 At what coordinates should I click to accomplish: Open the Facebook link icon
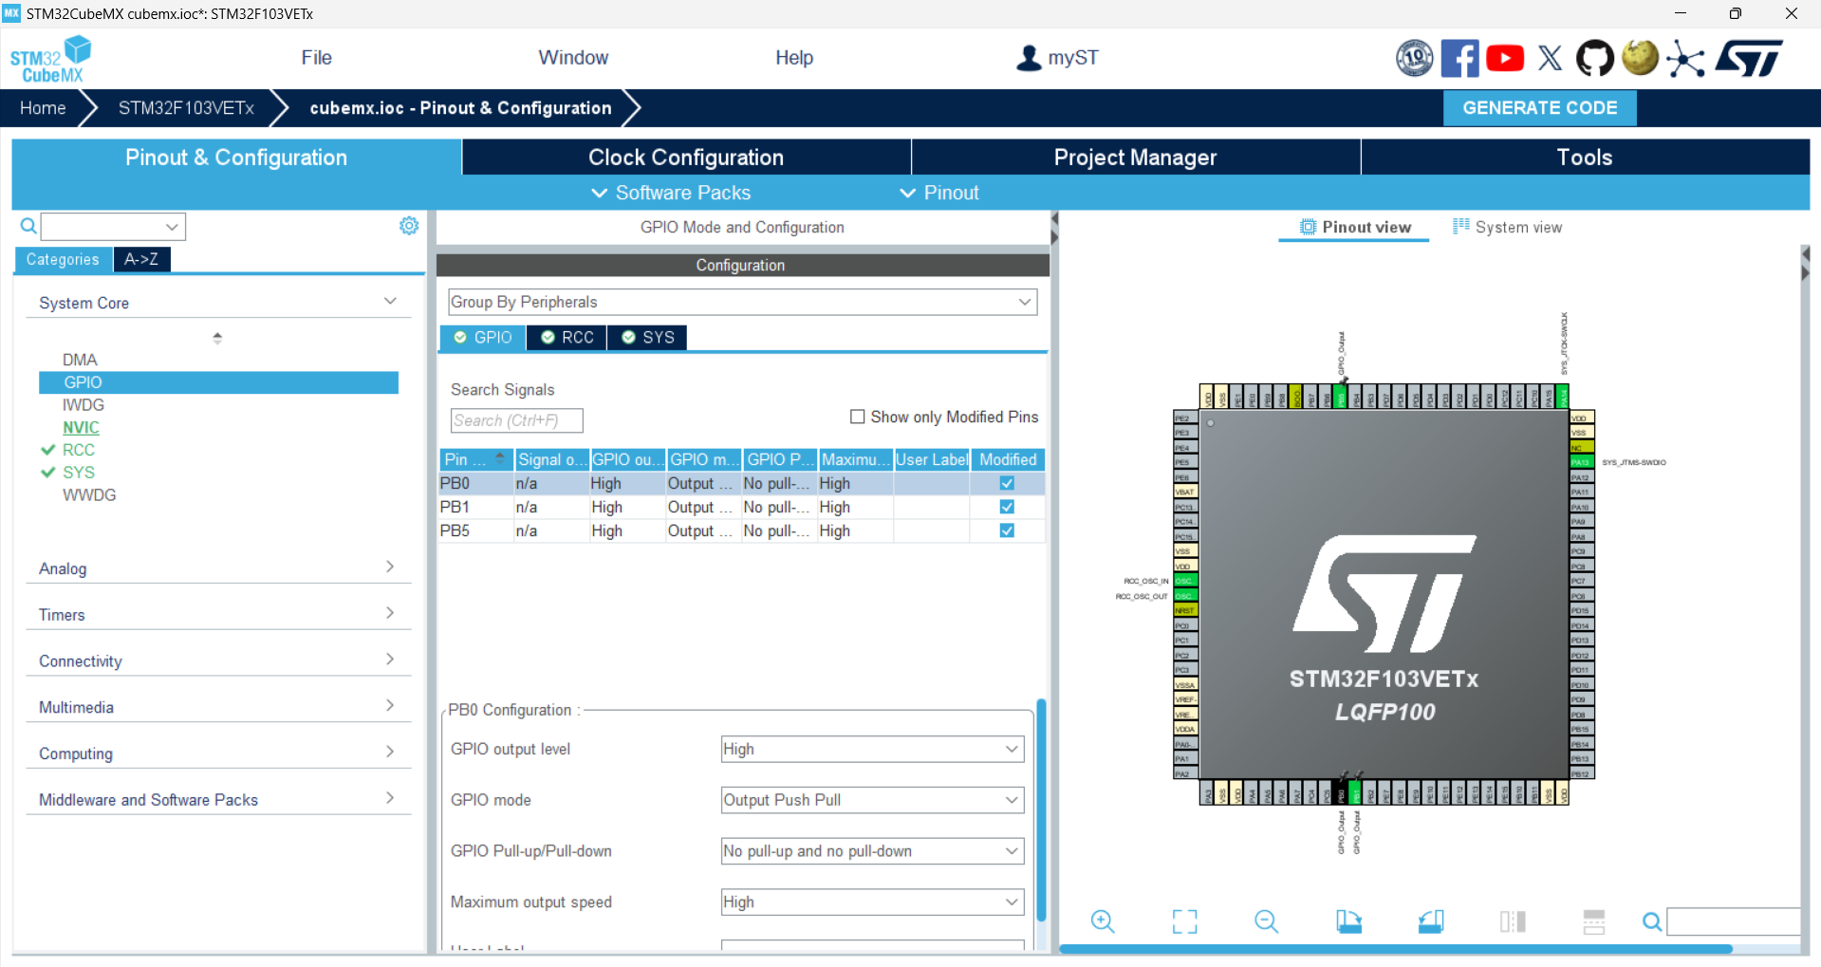[x=1459, y=58]
